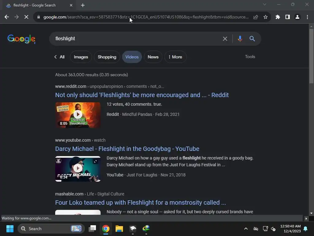Click the Chrome taskbar icon
Viewport: 314px width, 236px height.
106,229
